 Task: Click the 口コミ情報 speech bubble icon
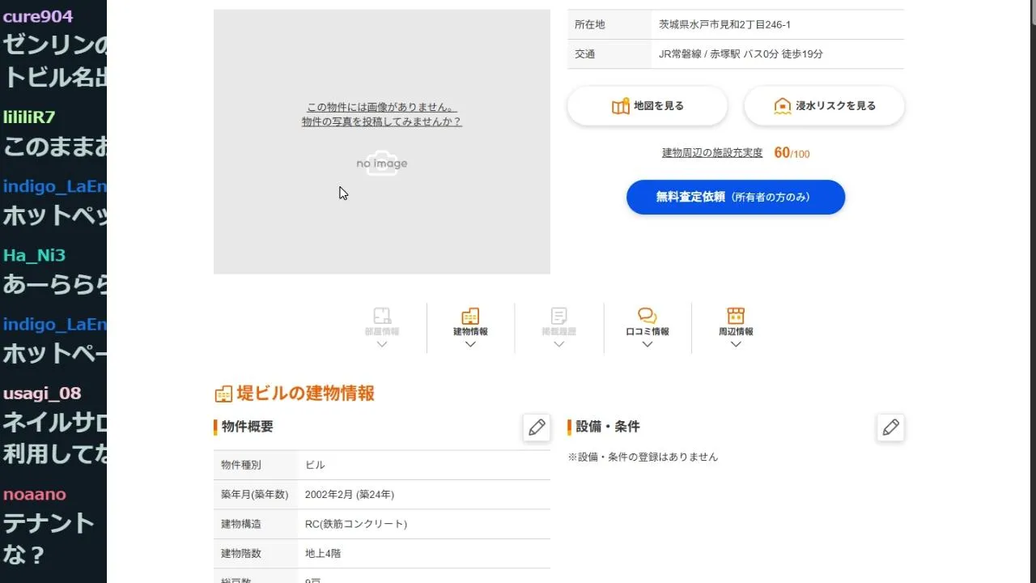pyautogui.click(x=647, y=316)
